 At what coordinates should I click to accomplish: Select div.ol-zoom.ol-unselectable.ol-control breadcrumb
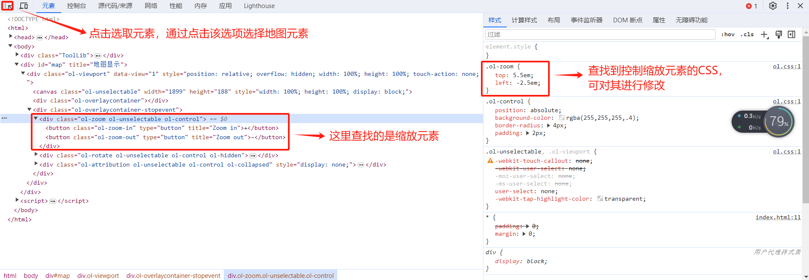pos(281,275)
